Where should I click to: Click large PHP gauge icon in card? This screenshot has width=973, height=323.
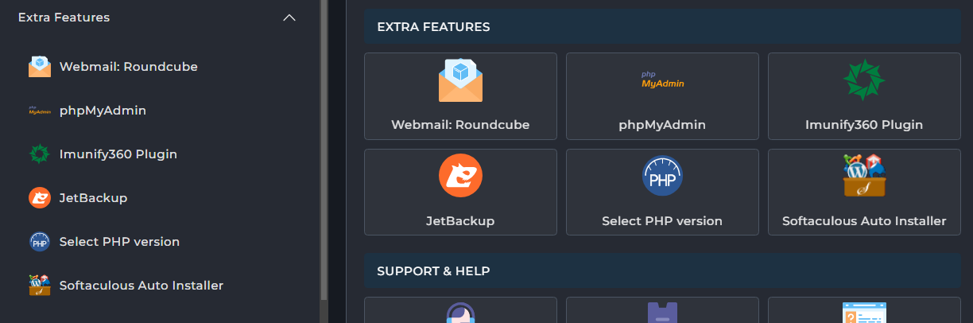(x=662, y=176)
